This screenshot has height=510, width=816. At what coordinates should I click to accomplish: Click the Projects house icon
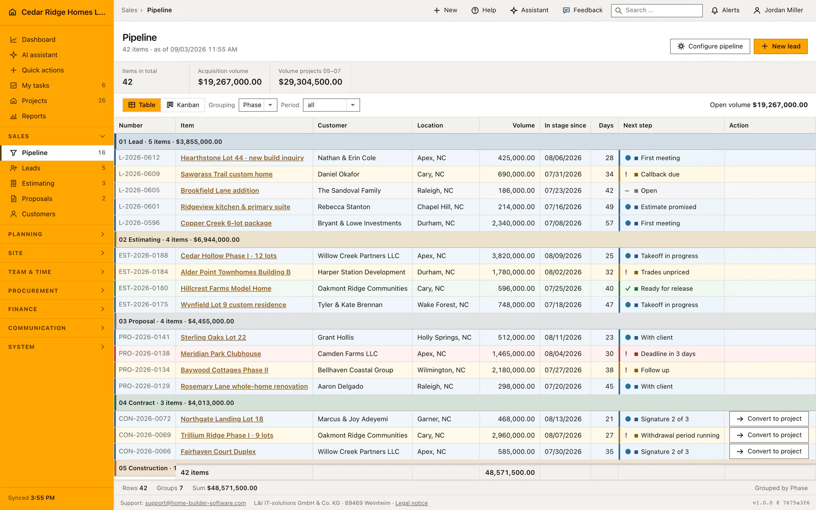click(14, 101)
